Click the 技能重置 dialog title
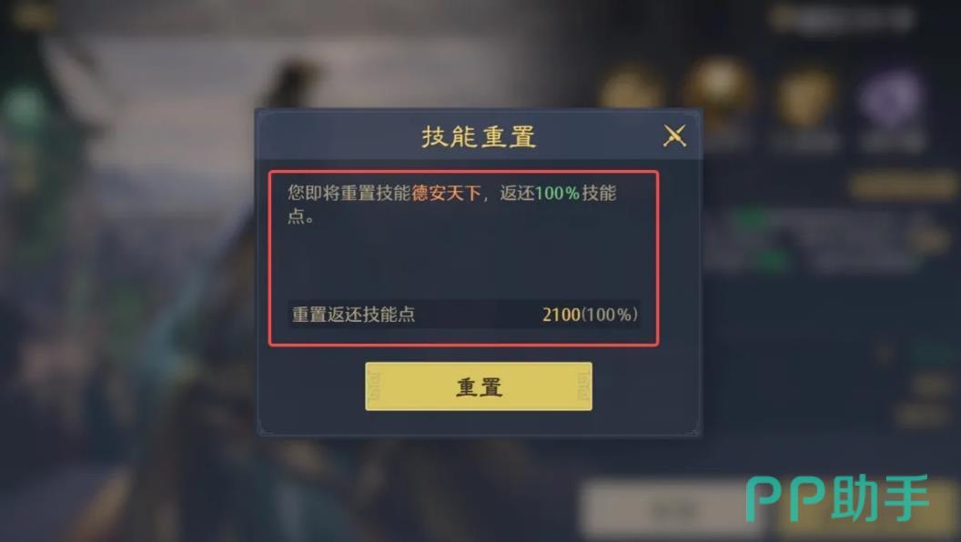Viewport: 961px width, 542px height. [479, 136]
